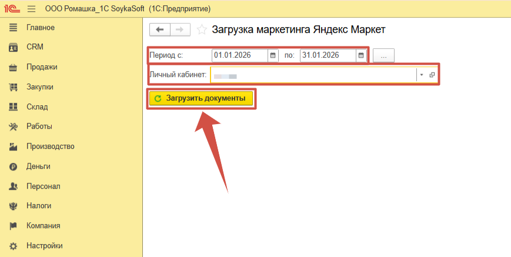Image resolution: width=511 pixels, height=257 pixels.
Task: Click the end date field 31.01.2026
Action: point(327,55)
